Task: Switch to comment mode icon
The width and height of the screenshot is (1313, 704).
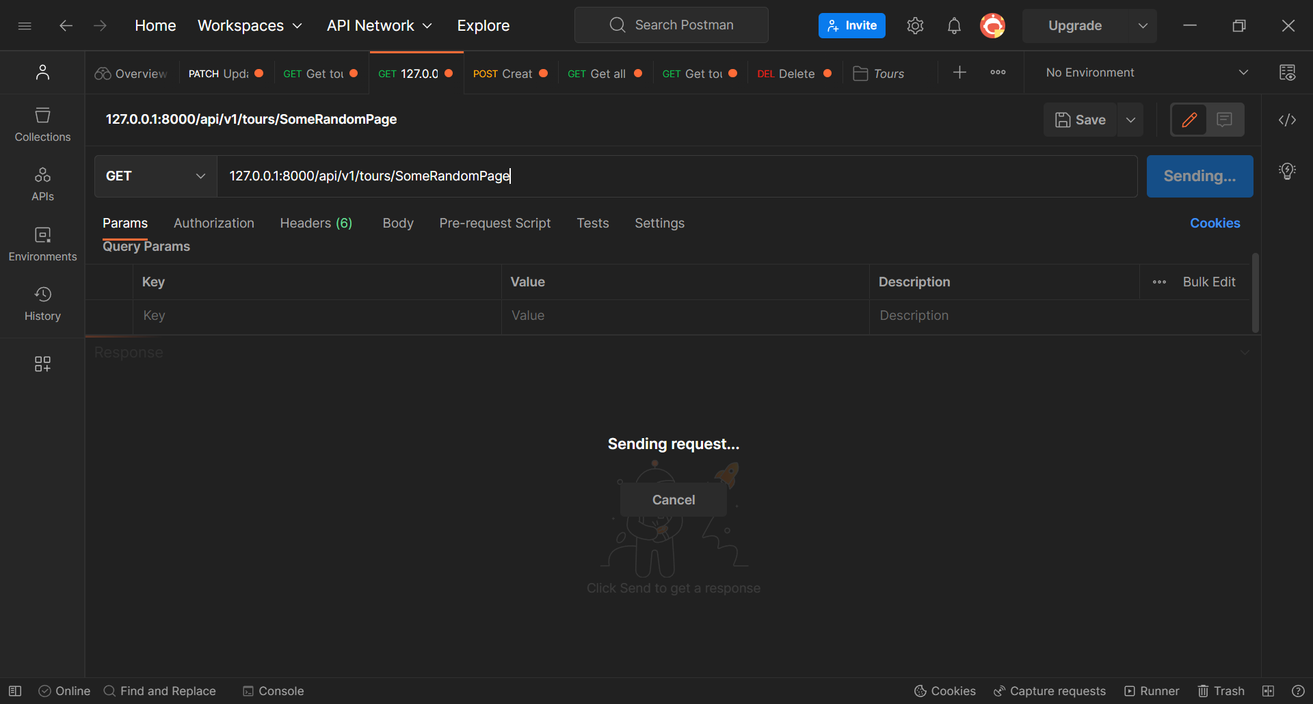Action: 1225,120
